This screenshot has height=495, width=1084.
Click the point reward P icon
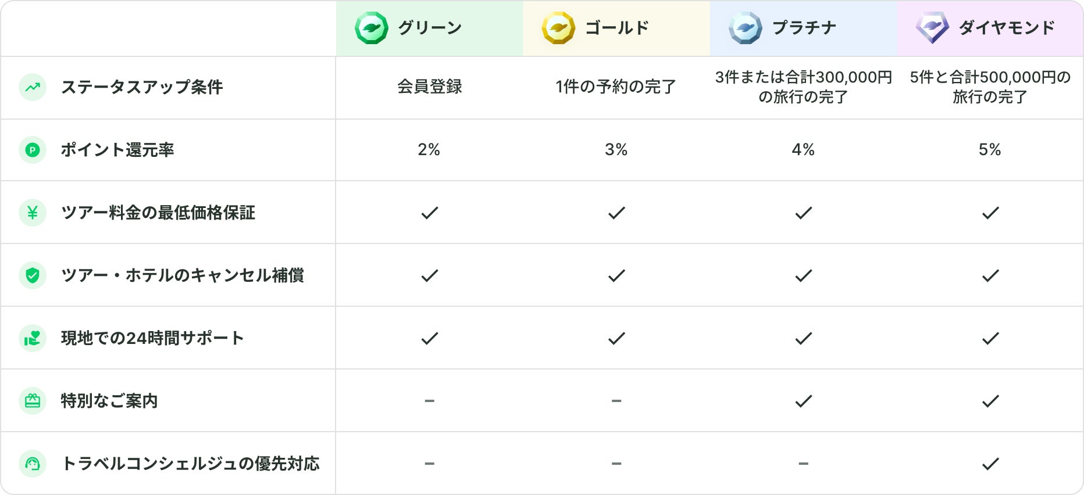click(33, 150)
